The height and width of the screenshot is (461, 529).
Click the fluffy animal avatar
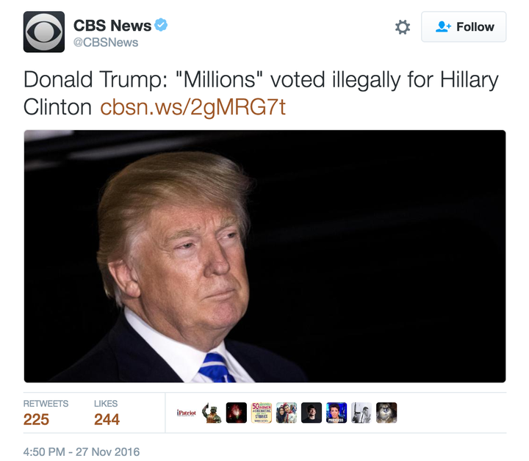386,413
